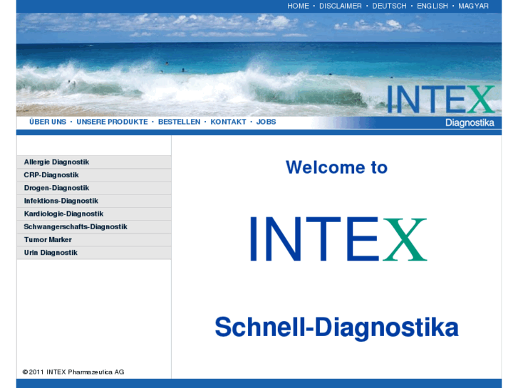The width and height of the screenshot is (518, 388).
Task: Open Infektions-Diagnostik category
Action: (x=94, y=201)
